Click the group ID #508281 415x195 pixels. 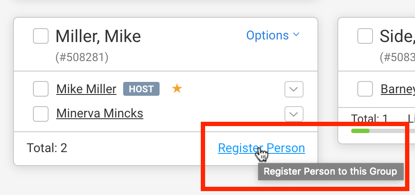click(x=82, y=57)
